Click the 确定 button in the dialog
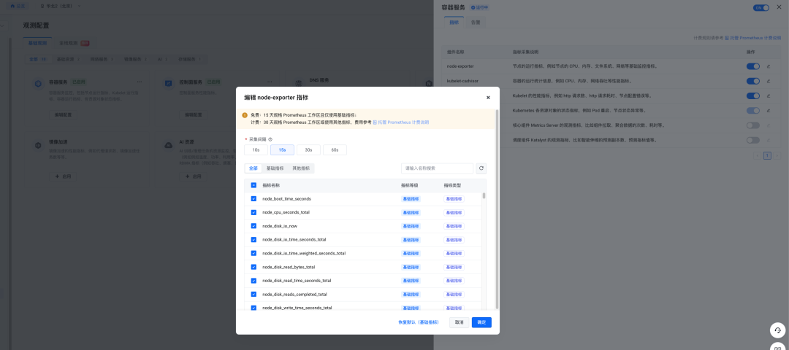Viewport: 789px width, 350px height. pyautogui.click(x=481, y=322)
